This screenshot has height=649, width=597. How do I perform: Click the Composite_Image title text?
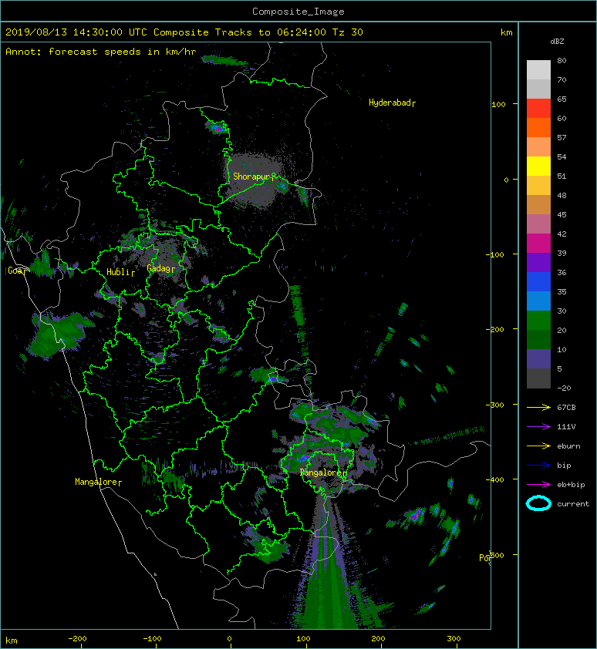(x=298, y=12)
